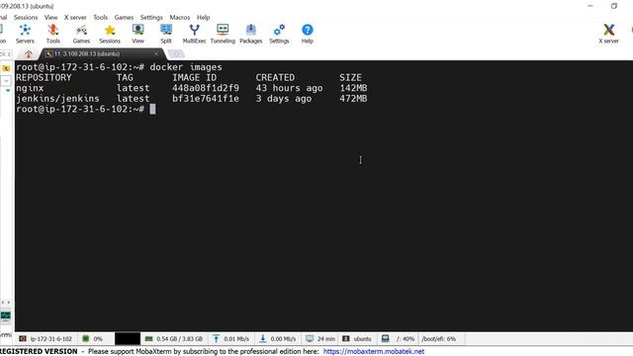The width and height of the screenshot is (633, 356).
Task: Open the Sessions star icon
Action: click(x=110, y=34)
